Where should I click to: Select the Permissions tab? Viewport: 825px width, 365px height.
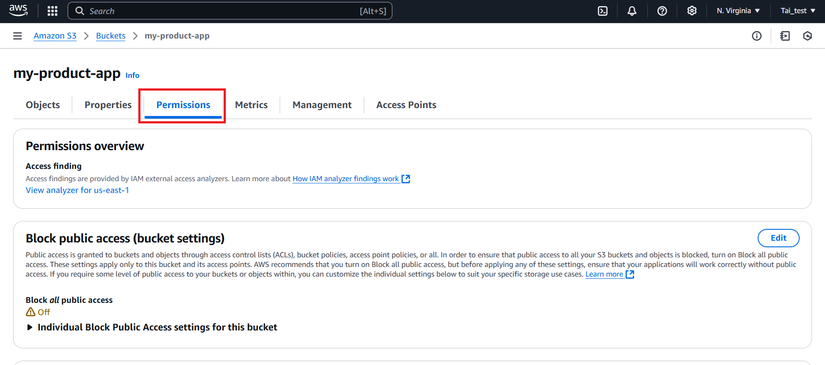[x=183, y=105]
